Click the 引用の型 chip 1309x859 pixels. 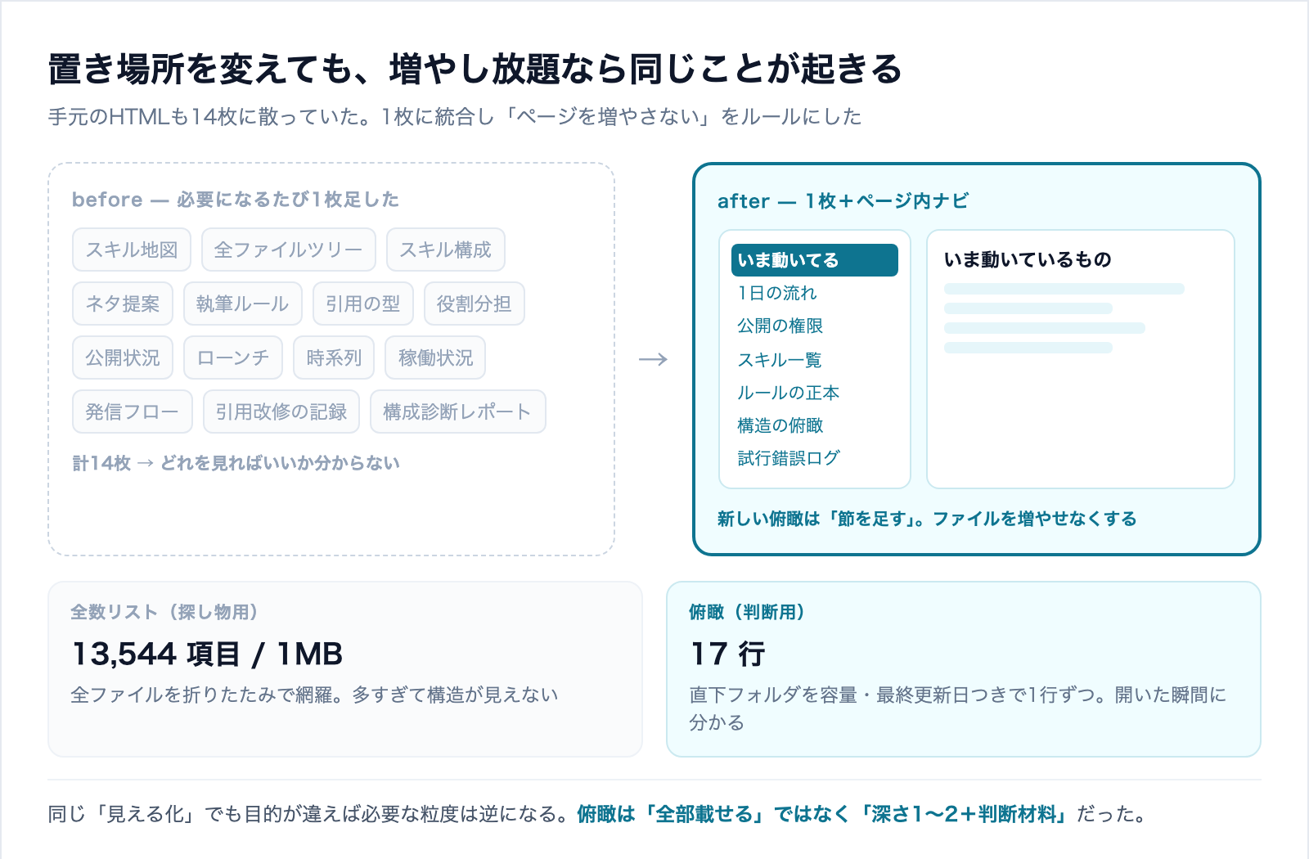[x=363, y=304]
